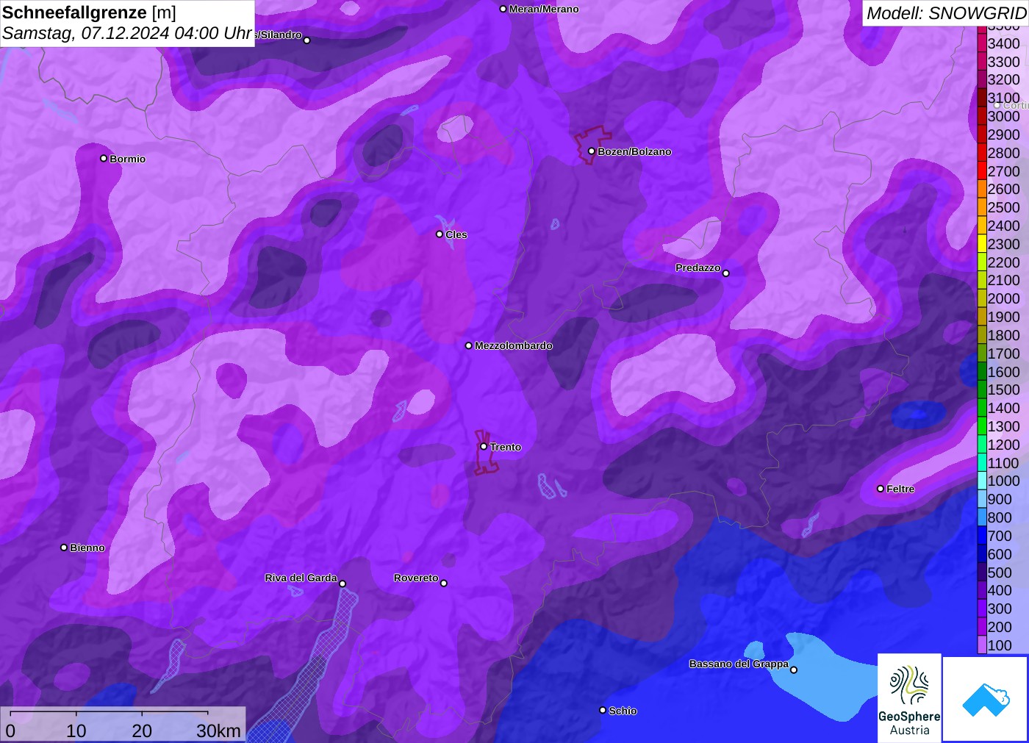Click the Mezzolombardo map label
Viewport: 1029px width, 743px height.
(514, 345)
